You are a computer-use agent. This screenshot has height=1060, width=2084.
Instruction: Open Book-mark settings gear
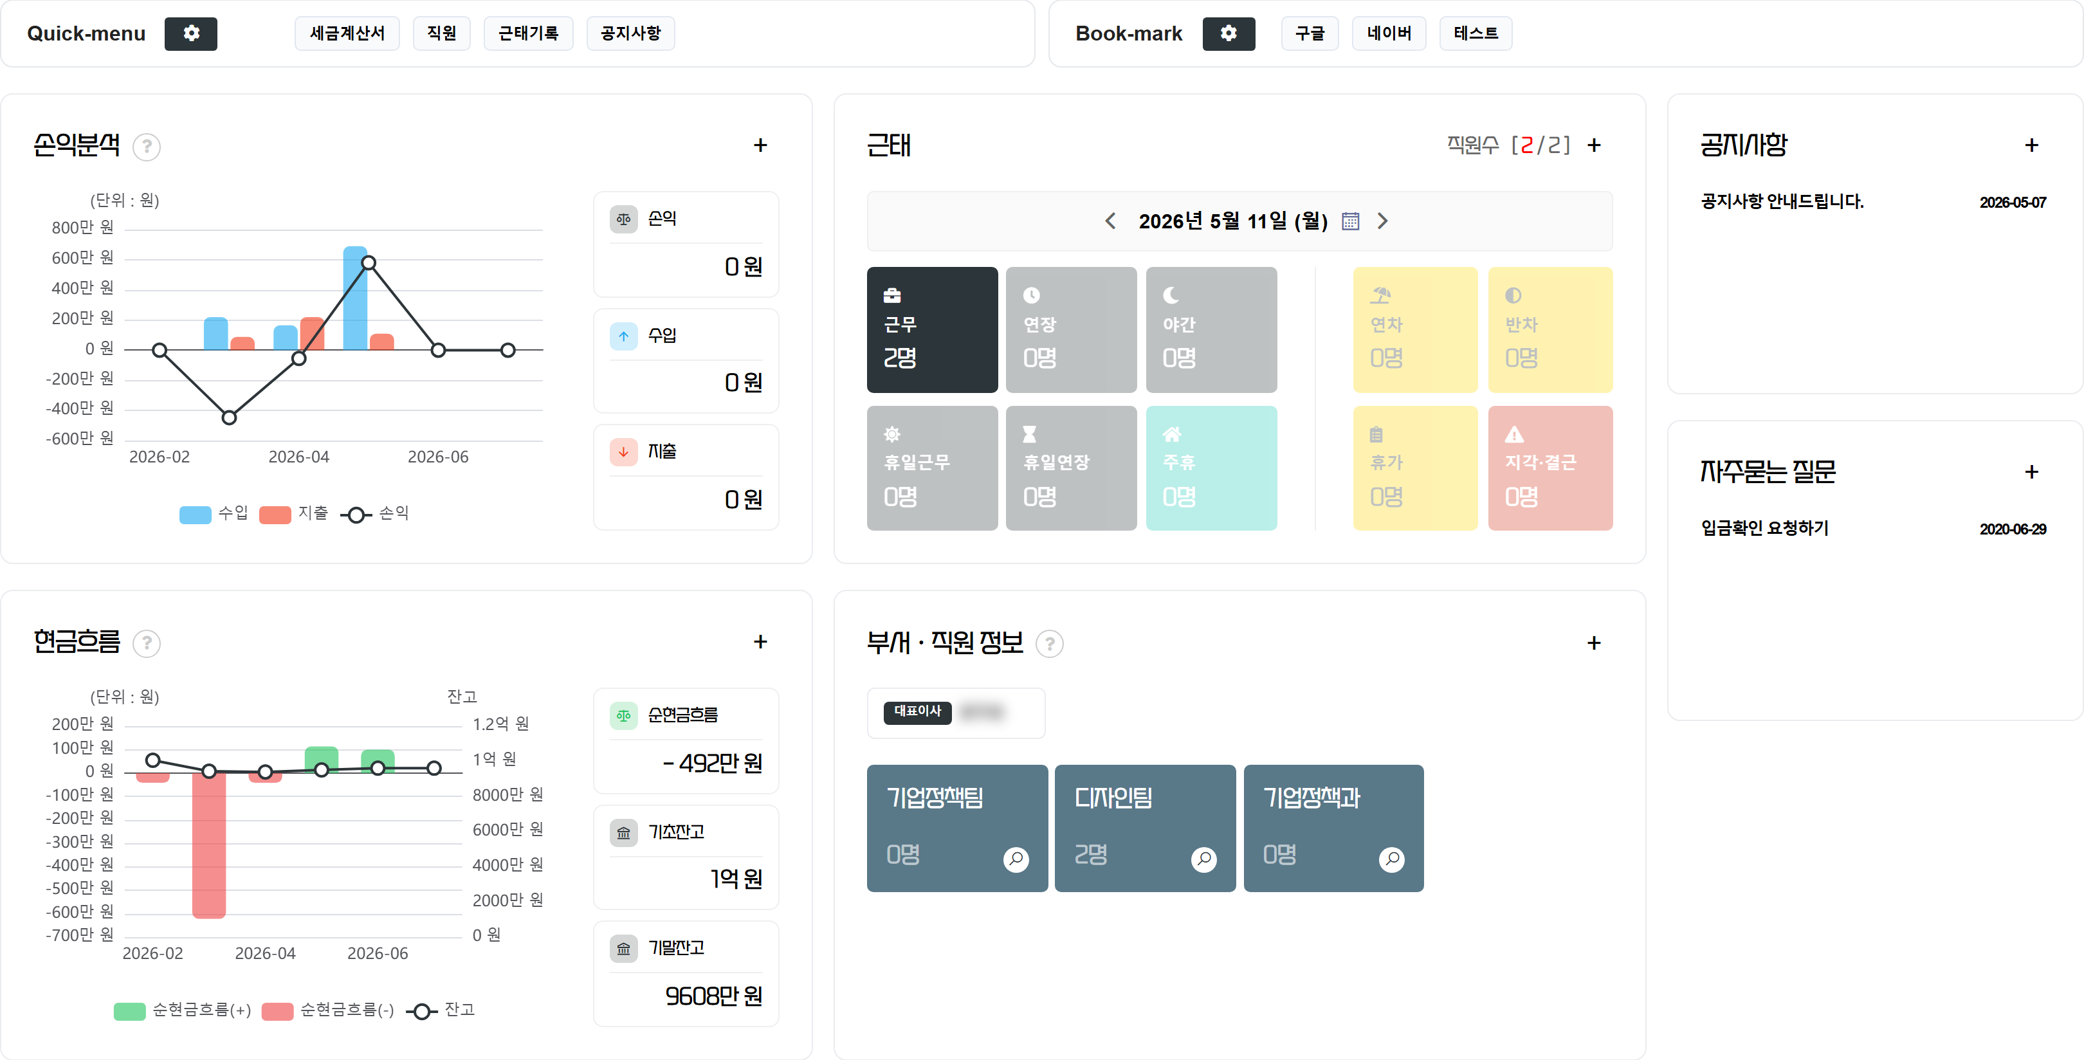pos(1228,34)
